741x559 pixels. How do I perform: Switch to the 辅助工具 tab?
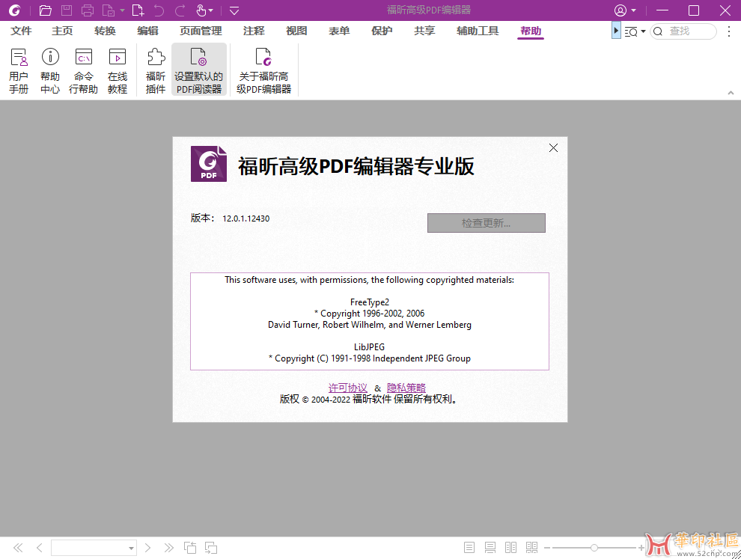tap(478, 31)
